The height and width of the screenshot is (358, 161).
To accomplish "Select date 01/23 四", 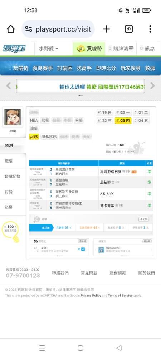I will (x=123, y=121).
